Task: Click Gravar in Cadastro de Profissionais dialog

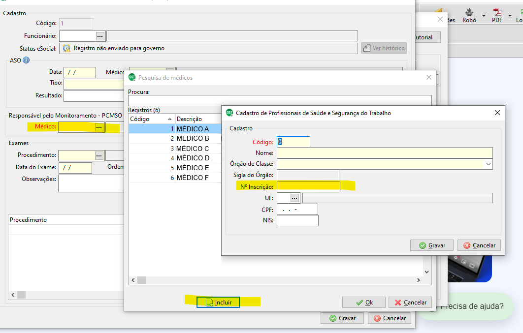Action: [x=432, y=245]
